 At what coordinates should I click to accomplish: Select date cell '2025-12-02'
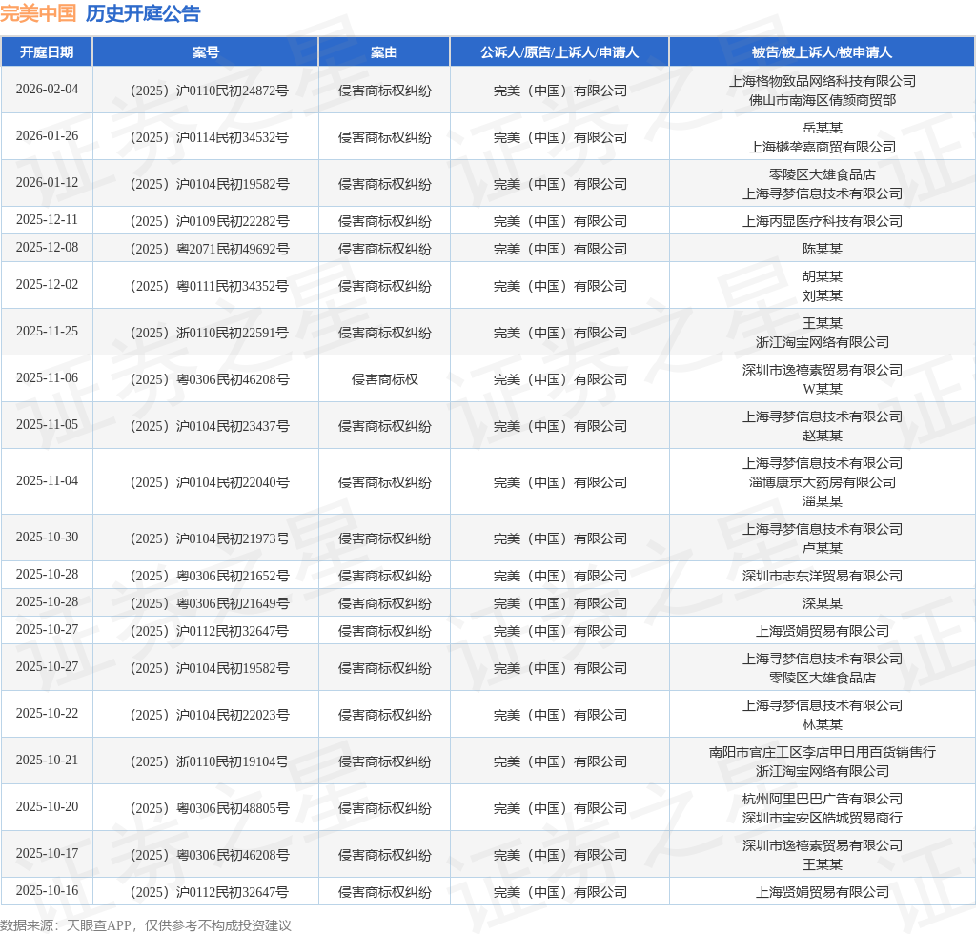point(47,284)
